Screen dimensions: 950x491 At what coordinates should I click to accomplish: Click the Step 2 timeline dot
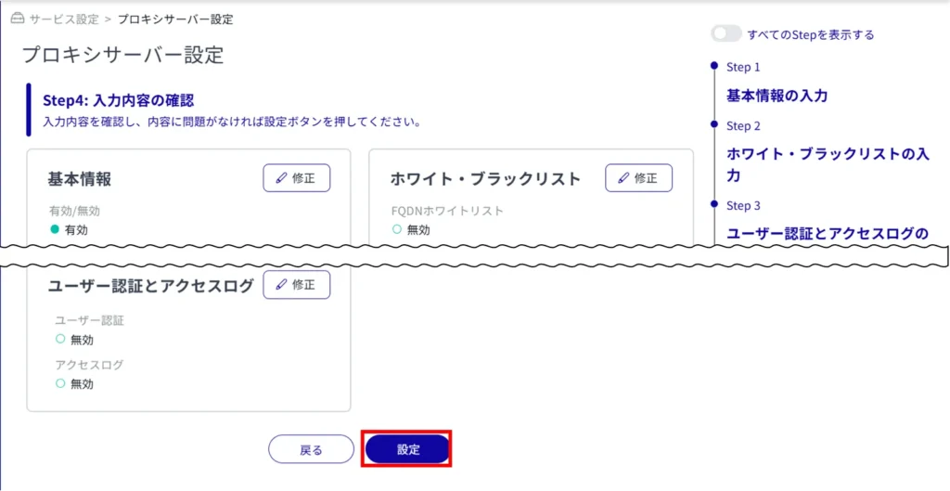pos(713,123)
